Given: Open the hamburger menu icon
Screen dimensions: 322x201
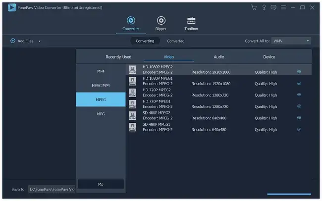Looking at the screenshot, I should pos(283,7).
